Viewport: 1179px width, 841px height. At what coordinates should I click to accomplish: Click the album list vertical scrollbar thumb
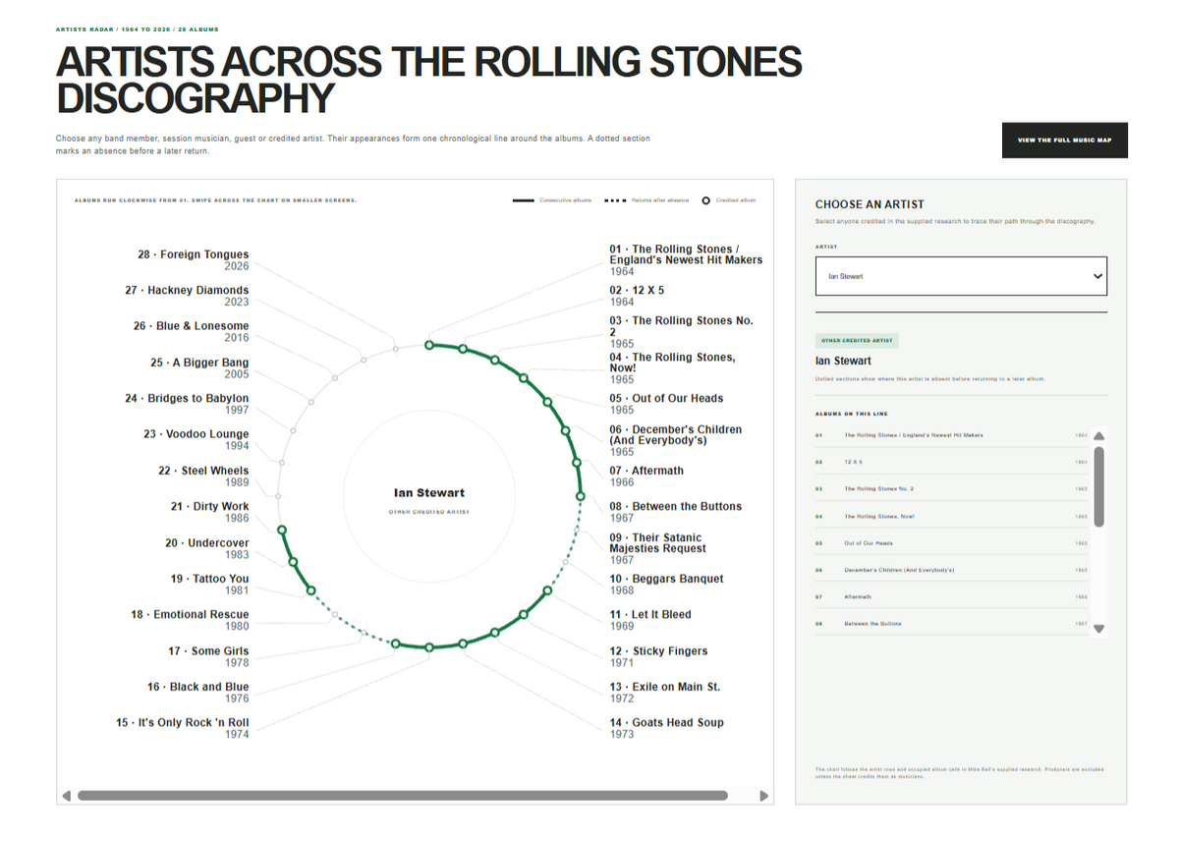[x=1098, y=486]
